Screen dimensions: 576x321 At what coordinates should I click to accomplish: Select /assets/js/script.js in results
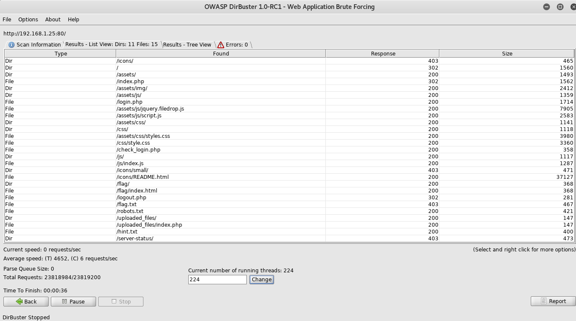coord(289,116)
